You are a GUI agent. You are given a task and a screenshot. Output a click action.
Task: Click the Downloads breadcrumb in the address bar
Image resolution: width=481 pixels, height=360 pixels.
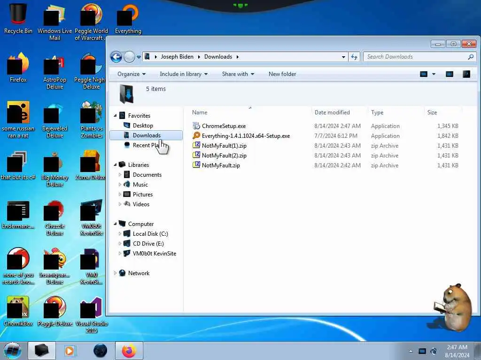pos(218,57)
